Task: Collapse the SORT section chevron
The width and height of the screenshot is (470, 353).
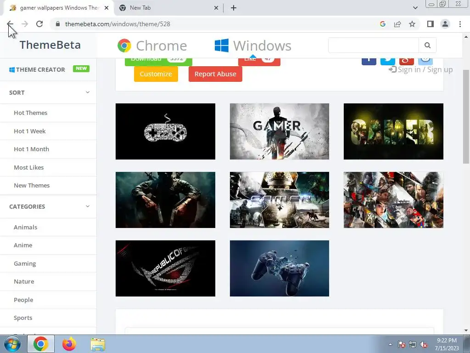Action: 88,92
